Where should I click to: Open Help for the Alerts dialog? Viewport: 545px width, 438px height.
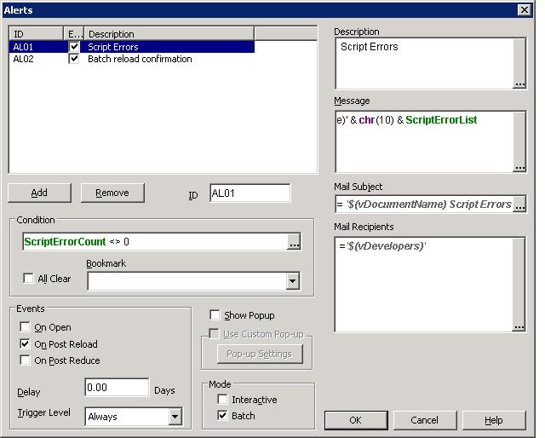(x=494, y=420)
